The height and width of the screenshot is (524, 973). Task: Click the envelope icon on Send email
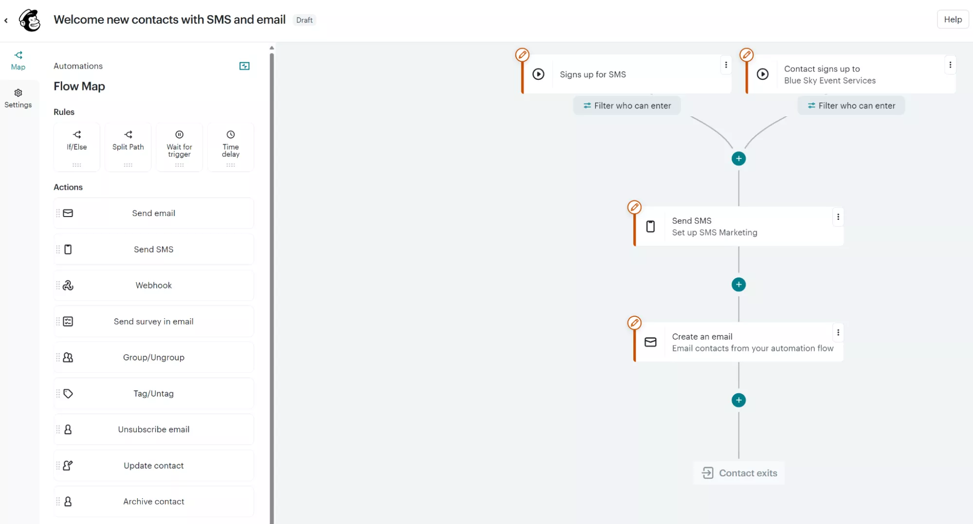[68, 213]
